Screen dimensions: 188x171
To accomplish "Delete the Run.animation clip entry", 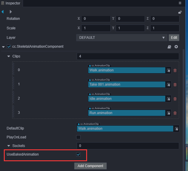I will tap(175, 113).
